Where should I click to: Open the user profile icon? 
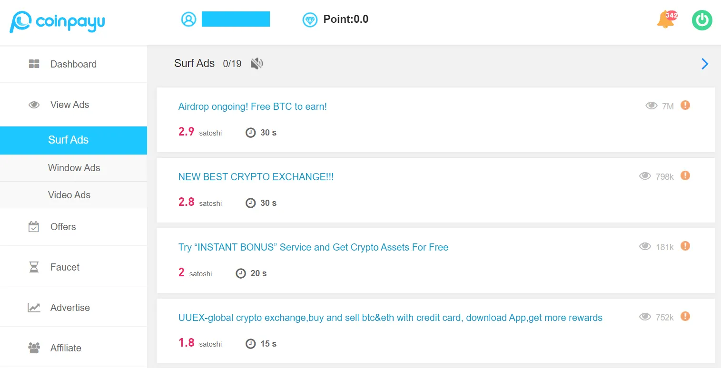tap(188, 19)
